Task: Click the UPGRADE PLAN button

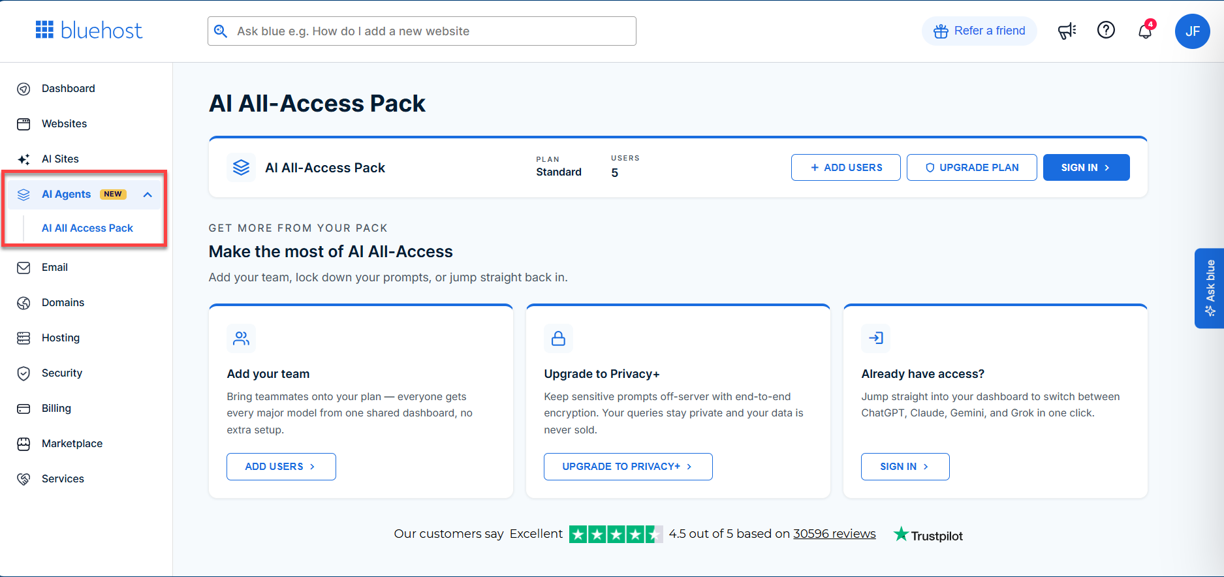Action: pyautogui.click(x=971, y=168)
